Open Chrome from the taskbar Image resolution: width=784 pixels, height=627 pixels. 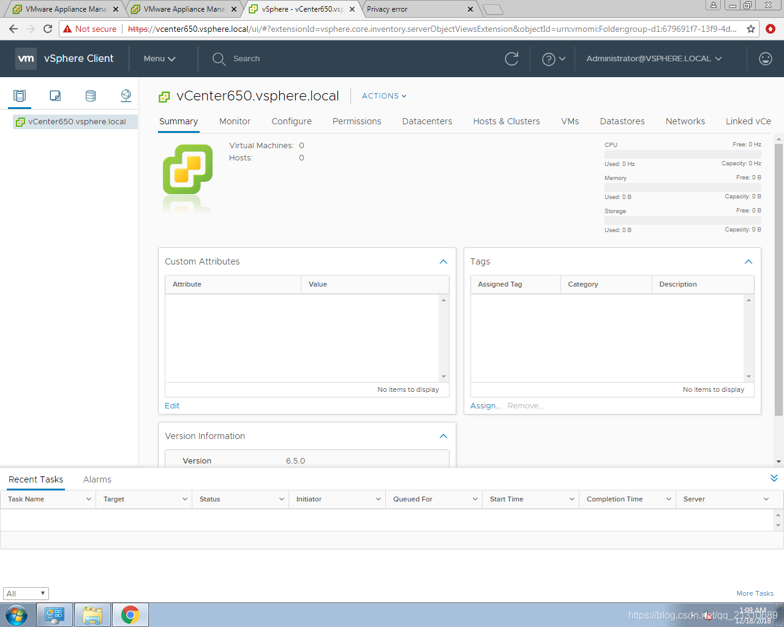(x=130, y=615)
